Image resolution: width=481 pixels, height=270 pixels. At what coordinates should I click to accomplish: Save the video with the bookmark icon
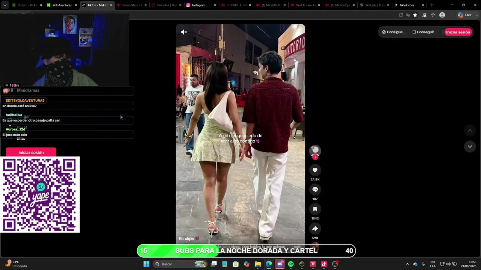click(x=315, y=209)
